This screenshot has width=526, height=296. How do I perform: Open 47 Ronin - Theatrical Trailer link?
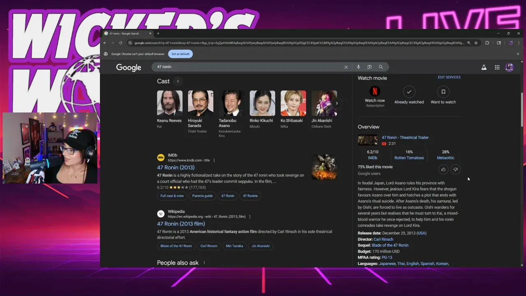click(405, 138)
